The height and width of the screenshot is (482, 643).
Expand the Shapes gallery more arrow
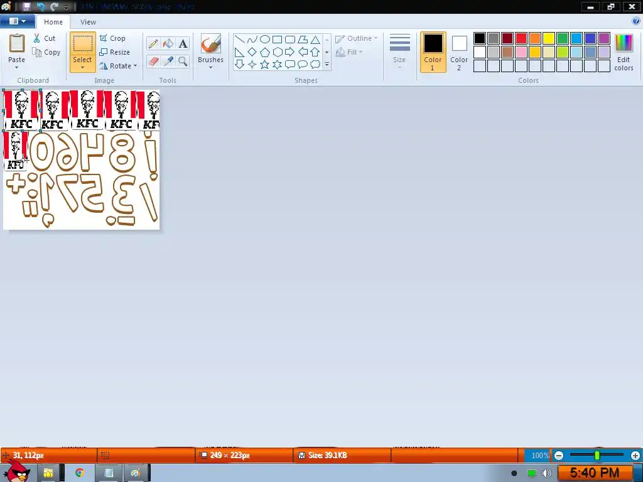click(327, 65)
